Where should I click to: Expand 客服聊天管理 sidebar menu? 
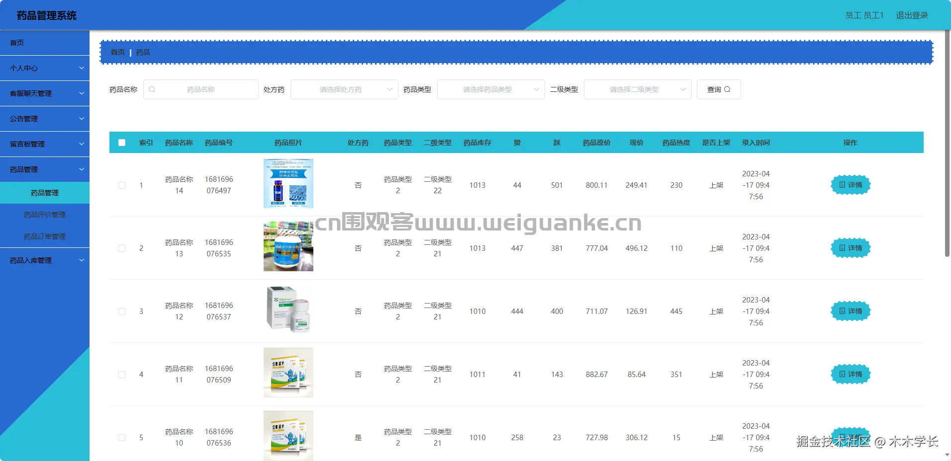45,93
